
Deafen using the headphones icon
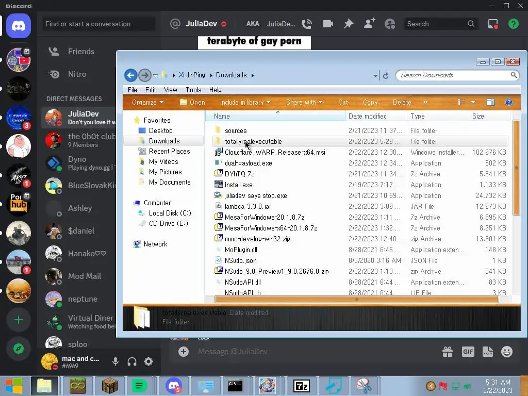click(132, 361)
